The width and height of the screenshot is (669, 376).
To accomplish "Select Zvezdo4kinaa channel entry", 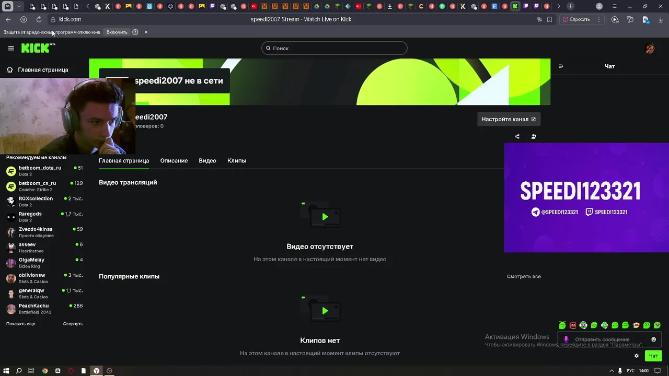I will (x=44, y=232).
